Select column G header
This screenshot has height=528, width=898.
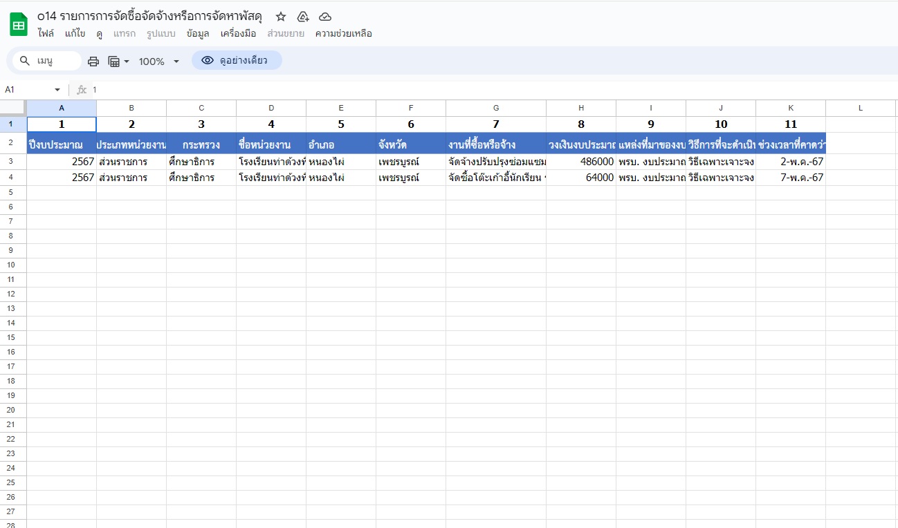495,108
